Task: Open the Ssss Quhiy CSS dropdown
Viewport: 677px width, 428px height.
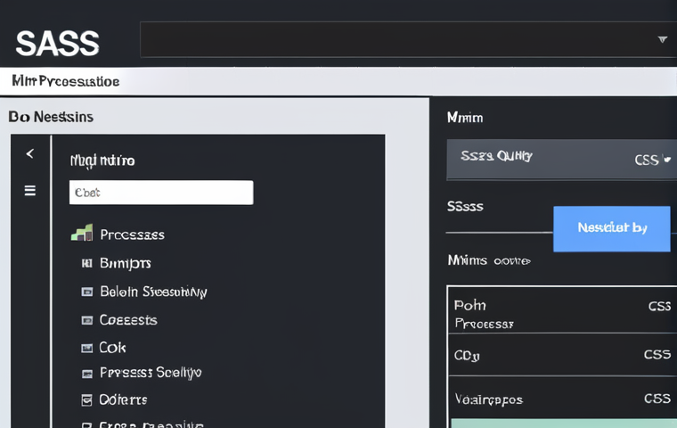Action: pyautogui.click(x=562, y=159)
